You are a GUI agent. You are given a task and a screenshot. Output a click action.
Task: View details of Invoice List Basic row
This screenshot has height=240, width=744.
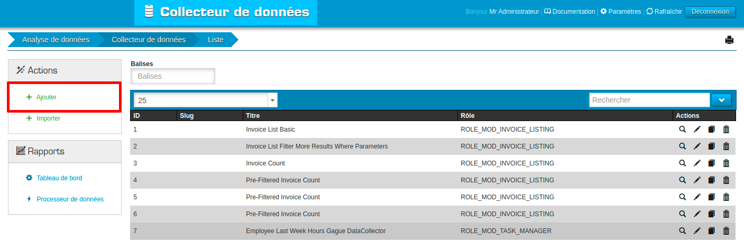point(682,130)
